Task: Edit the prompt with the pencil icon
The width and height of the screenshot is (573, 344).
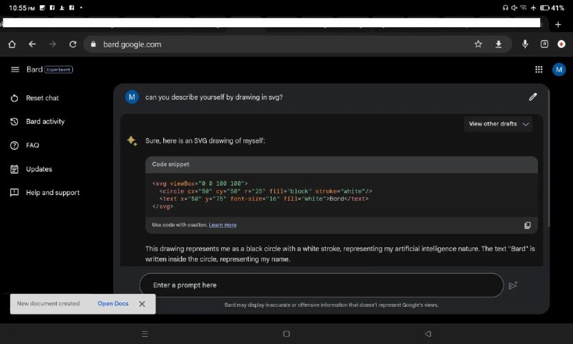Action: tap(533, 97)
